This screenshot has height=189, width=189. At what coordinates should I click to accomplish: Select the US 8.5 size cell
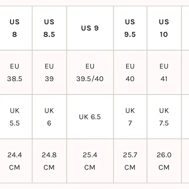[50, 28]
